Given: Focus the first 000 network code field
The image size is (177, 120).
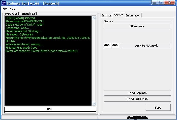Looking at the screenshot, I should tap(108, 45).
